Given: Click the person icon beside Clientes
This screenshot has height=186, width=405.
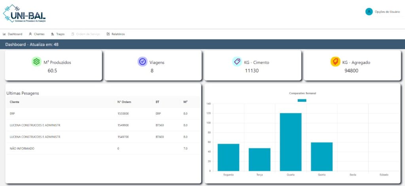Looking at the screenshot, I should pyautogui.click(x=30, y=34).
